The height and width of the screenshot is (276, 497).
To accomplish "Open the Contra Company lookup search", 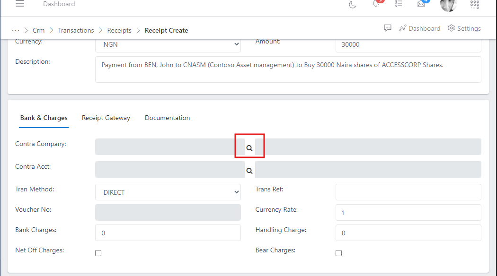I will point(249,146).
